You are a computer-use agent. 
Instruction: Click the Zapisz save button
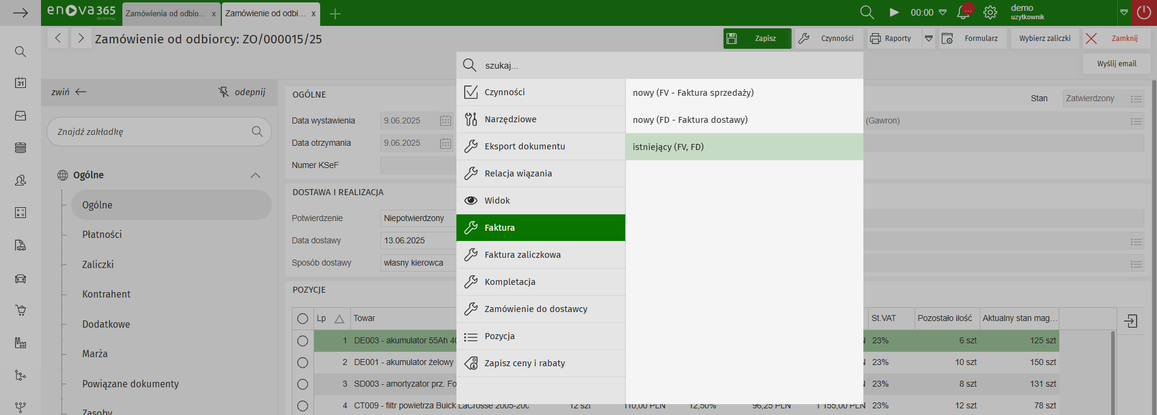click(757, 39)
